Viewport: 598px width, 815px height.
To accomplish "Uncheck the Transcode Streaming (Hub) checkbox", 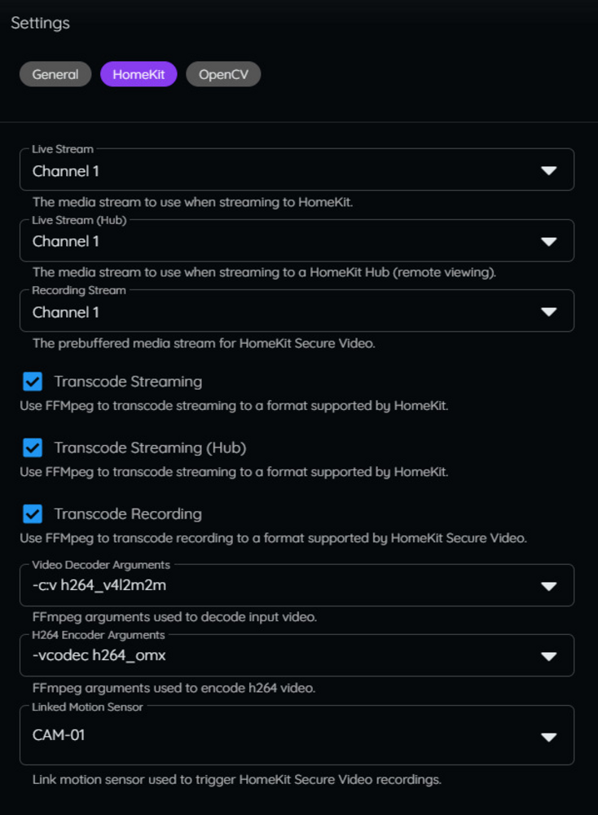I will 33,447.
